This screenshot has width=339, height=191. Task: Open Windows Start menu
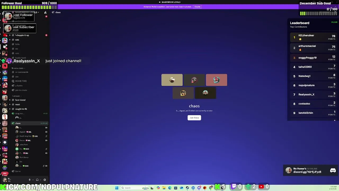pyautogui.click(x=117, y=188)
